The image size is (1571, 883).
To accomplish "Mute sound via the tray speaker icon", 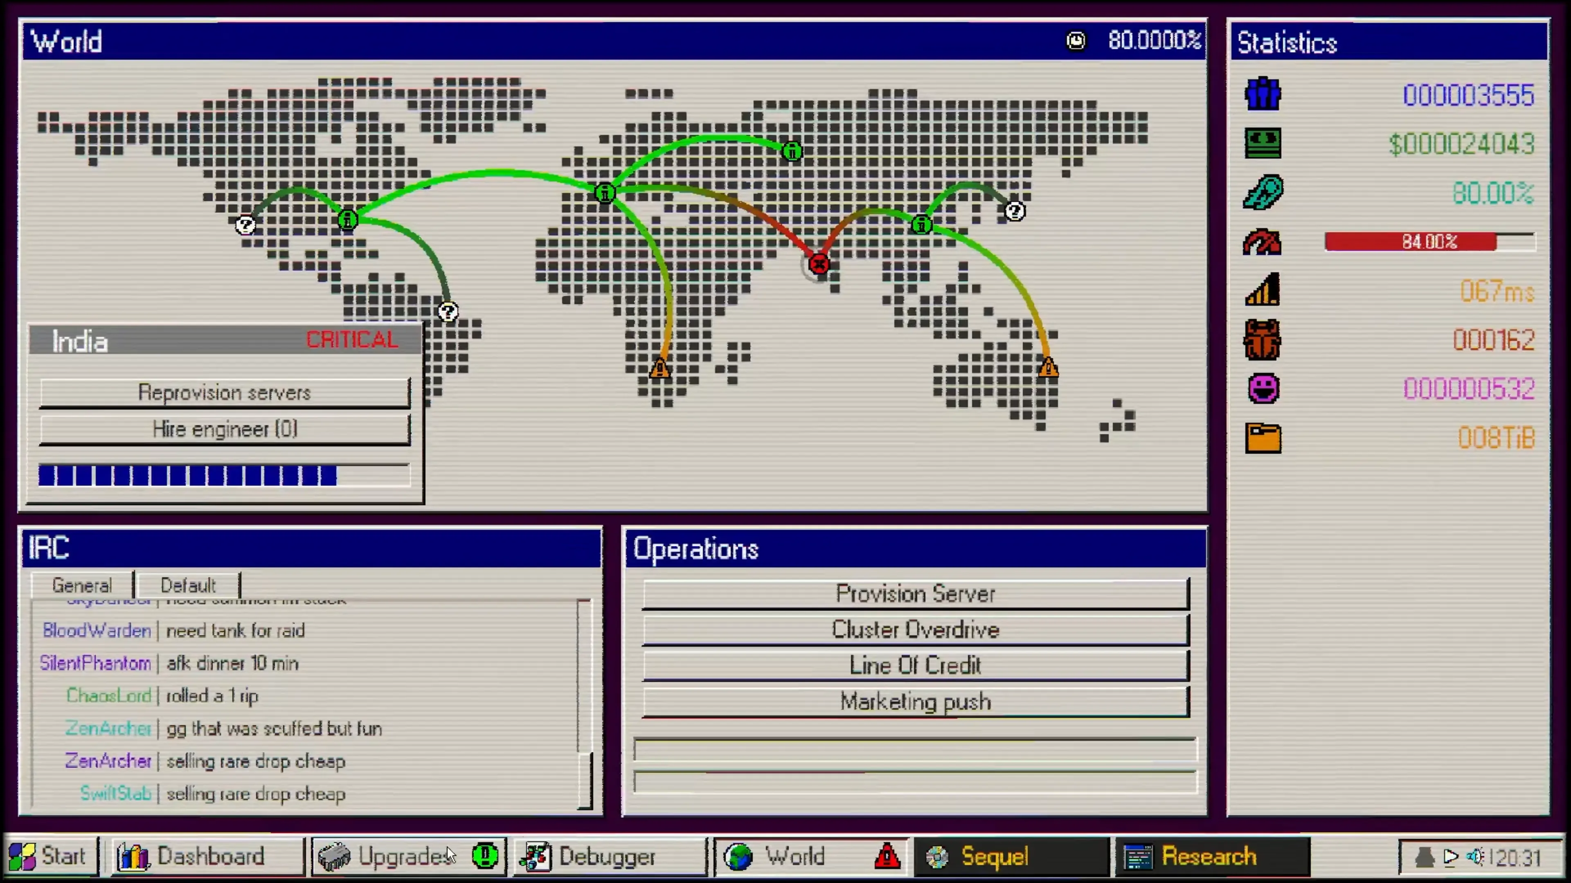I will pos(1474,857).
